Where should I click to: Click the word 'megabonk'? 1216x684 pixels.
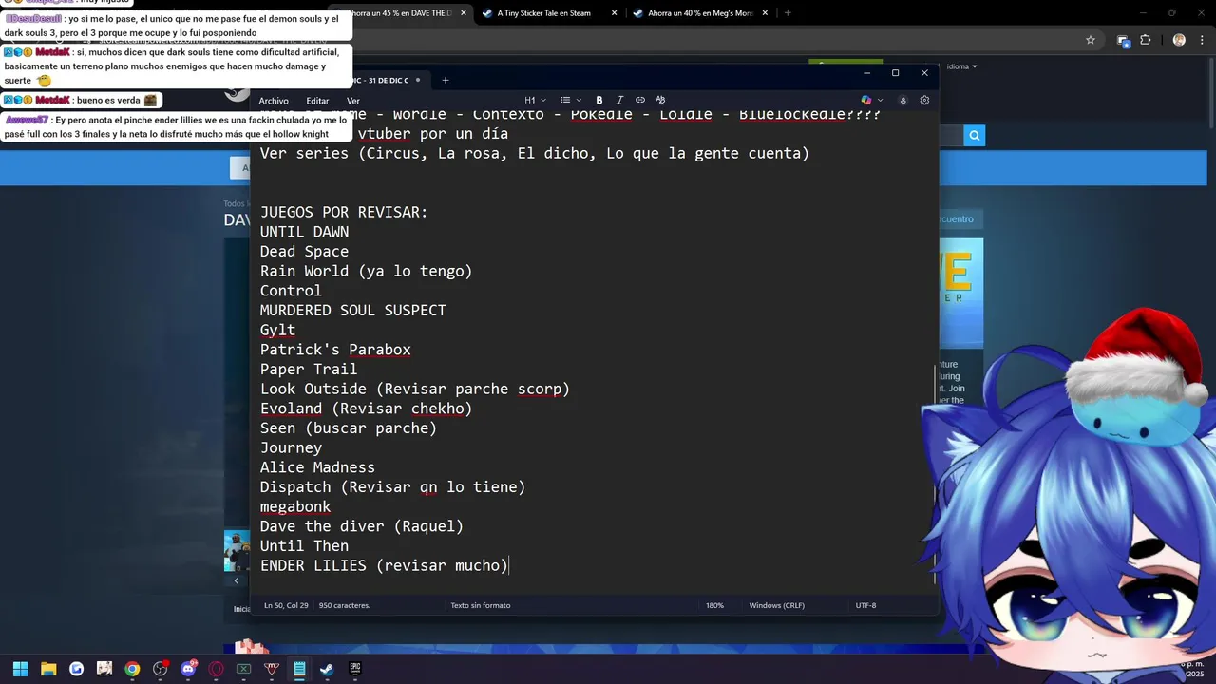tap(295, 506)
